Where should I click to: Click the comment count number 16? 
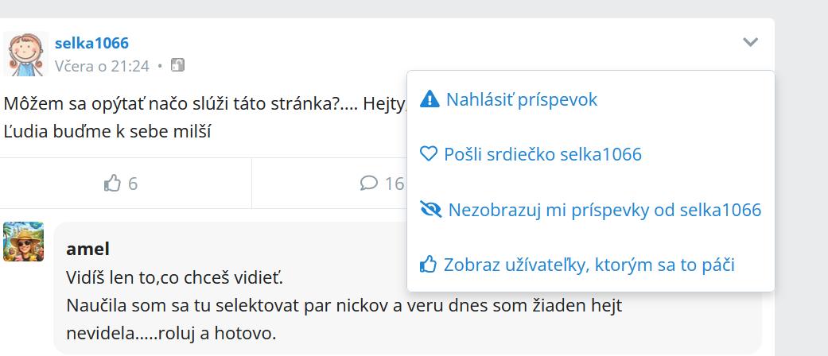(x=395, y=184)
